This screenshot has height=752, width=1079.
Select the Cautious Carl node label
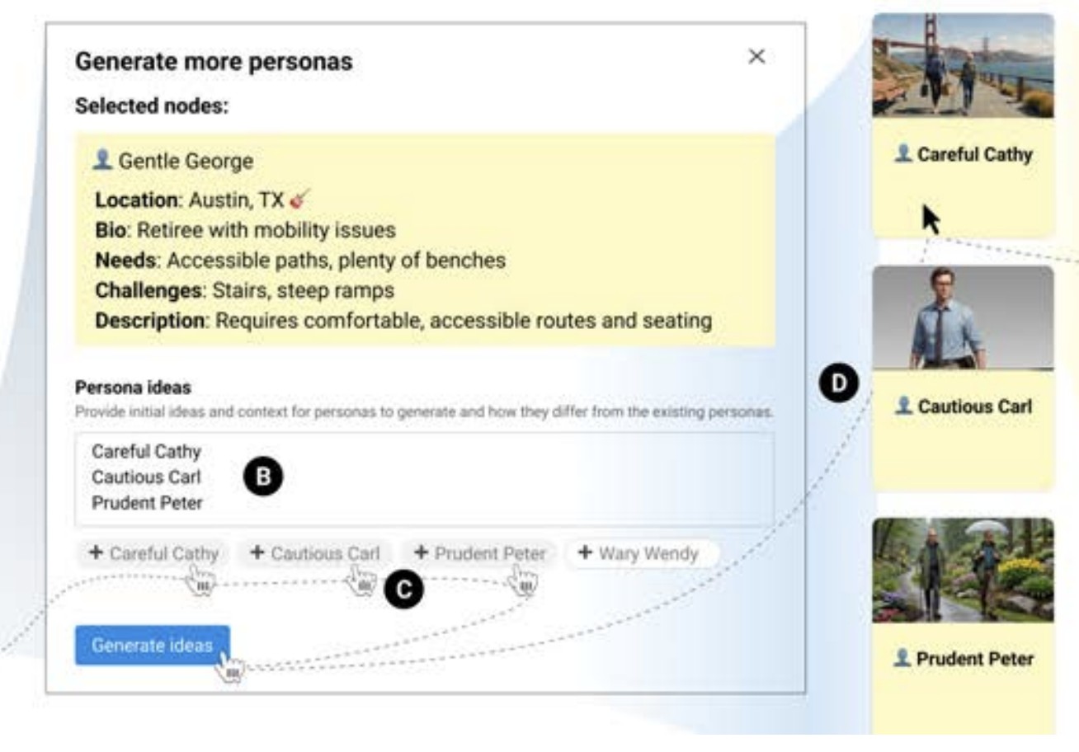tap(974, 407)
